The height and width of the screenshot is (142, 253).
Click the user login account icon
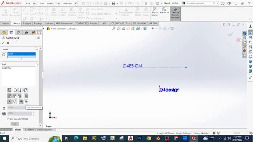[223, 3]
